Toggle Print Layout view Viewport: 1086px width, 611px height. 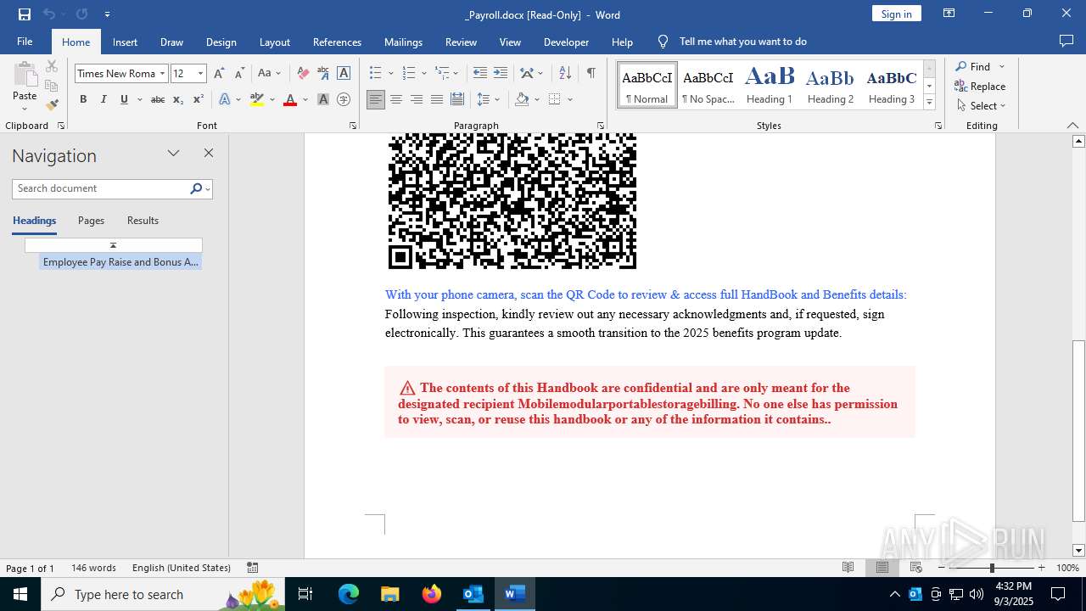(882, 568)
